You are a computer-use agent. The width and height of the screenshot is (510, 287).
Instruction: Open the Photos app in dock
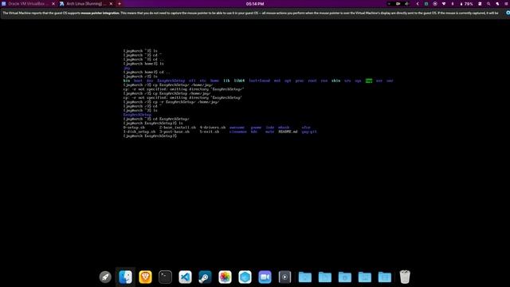point(225,277)
